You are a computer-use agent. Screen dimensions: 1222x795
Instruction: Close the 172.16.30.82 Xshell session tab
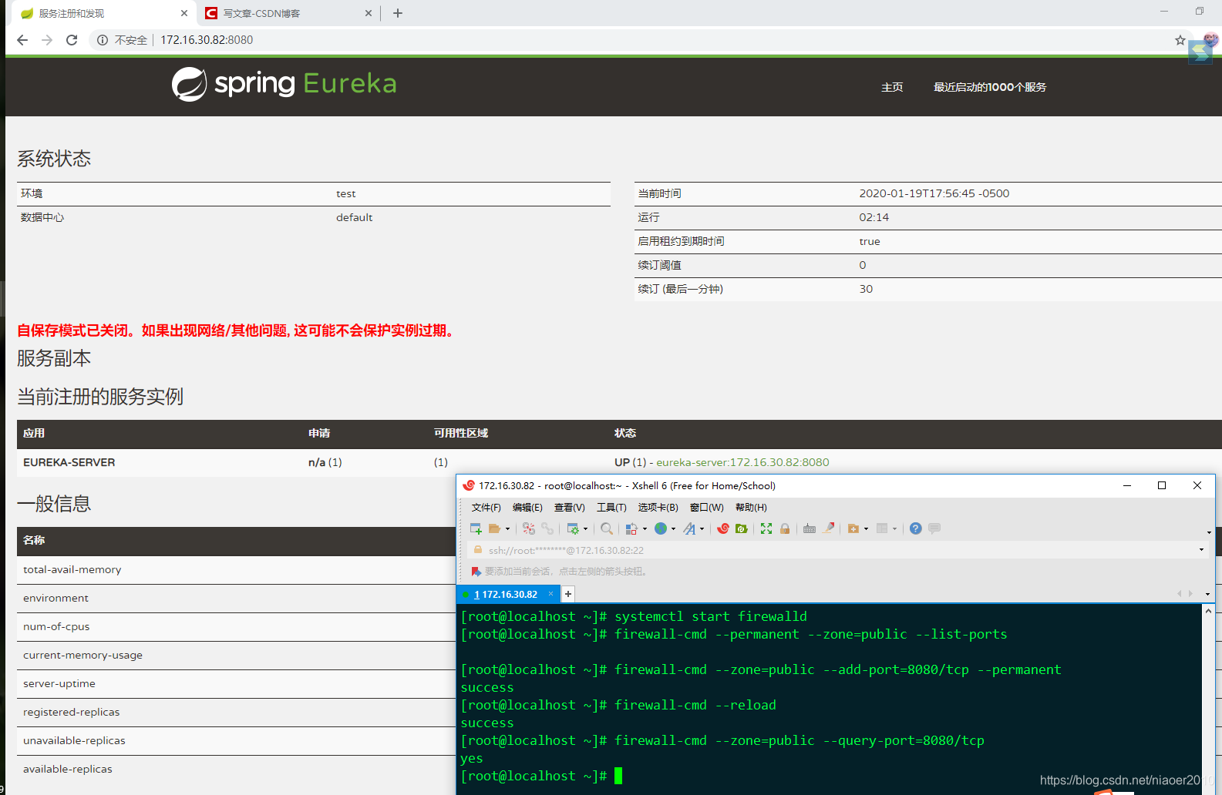click(x=550, y=594)
